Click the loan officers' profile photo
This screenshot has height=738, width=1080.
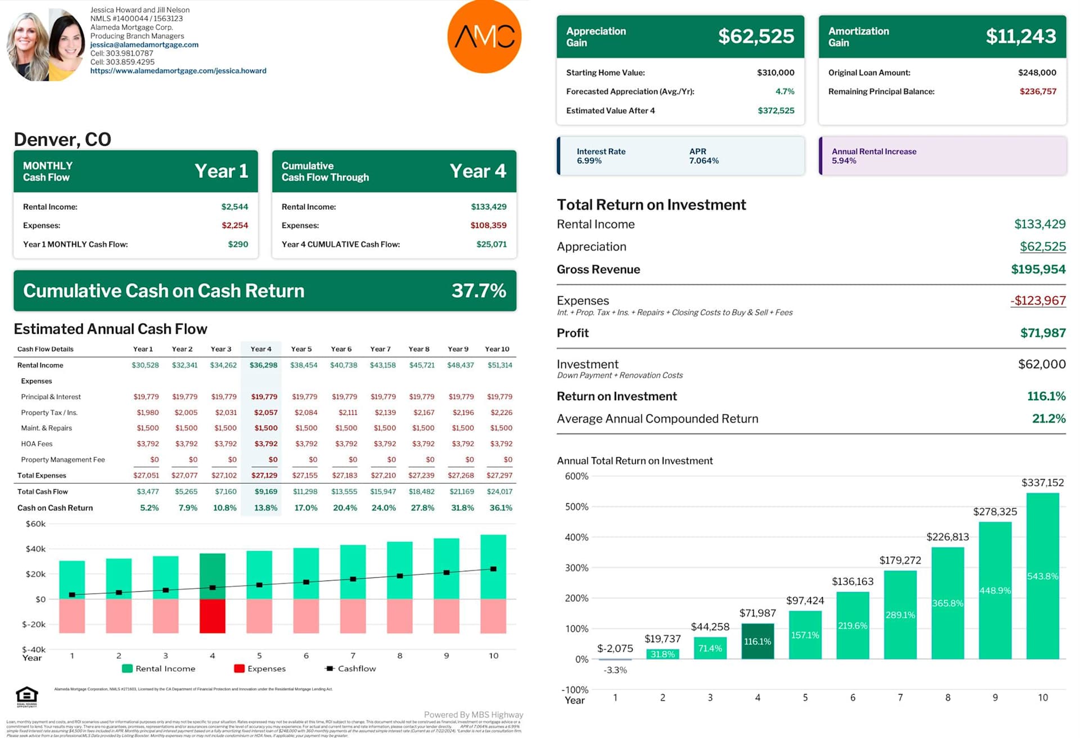click(45, 44)
